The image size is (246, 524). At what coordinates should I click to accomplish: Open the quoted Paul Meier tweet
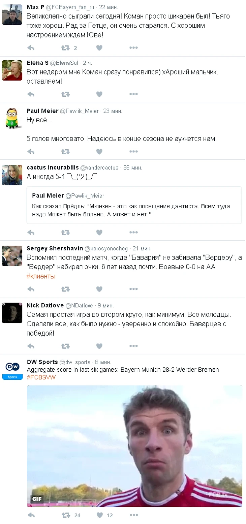pos(134,205)
